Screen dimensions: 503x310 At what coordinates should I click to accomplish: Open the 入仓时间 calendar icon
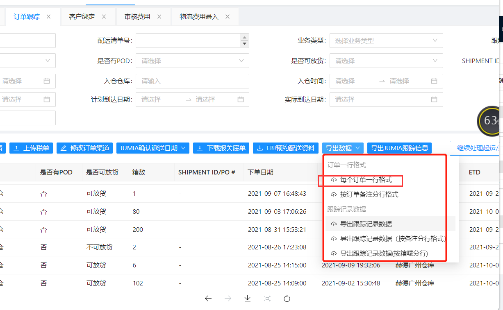coord(434,81)
